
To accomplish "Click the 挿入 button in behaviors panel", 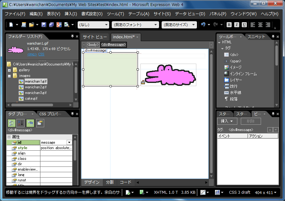I will (x=227, y=121).
